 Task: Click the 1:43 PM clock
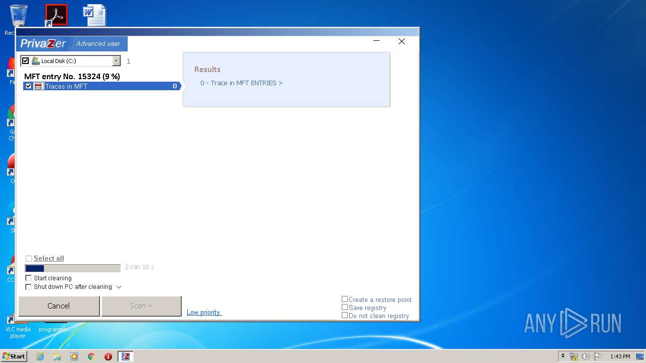tap(620, 356)
